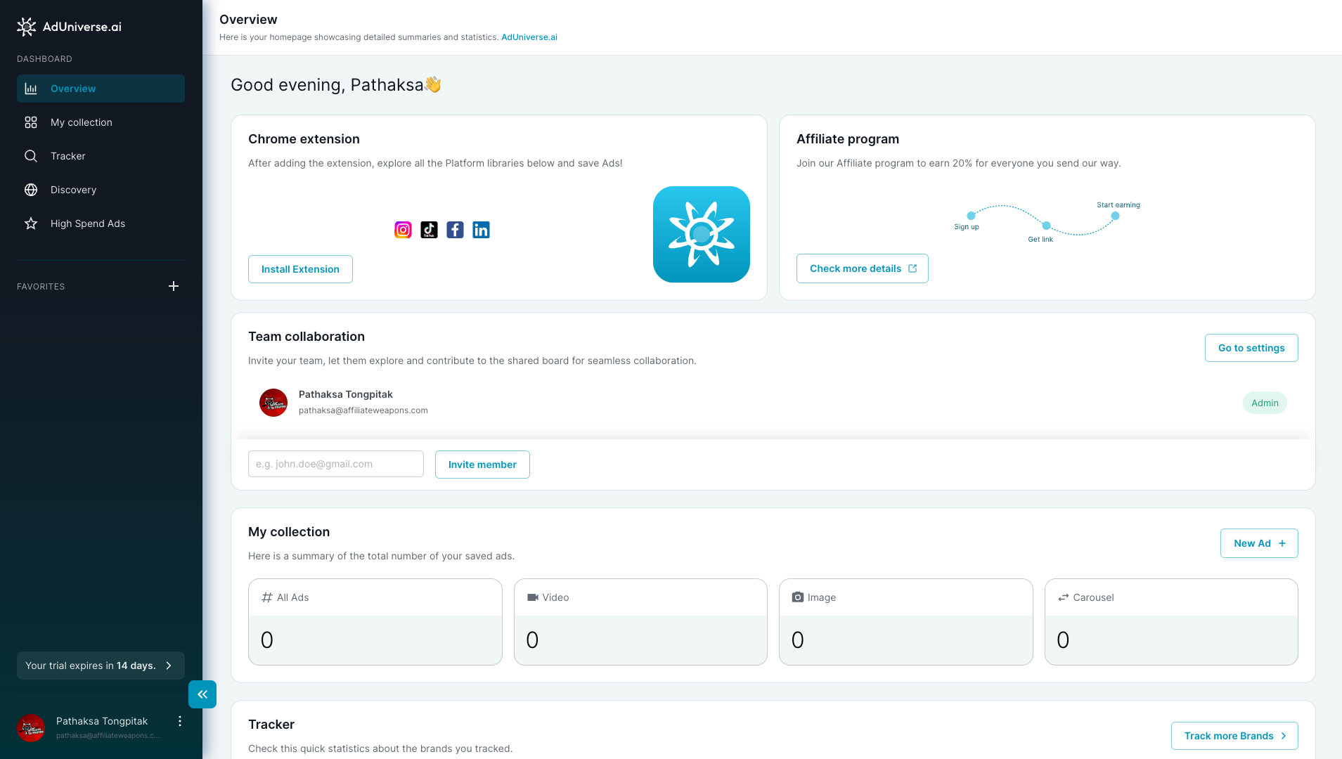
Task: Click the LinkedIn platform icon
Action: tap(481, 230)
